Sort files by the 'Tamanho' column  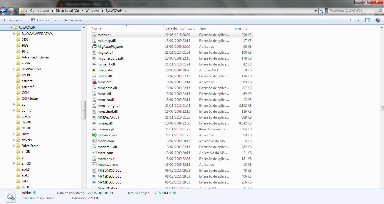(240, 28)
